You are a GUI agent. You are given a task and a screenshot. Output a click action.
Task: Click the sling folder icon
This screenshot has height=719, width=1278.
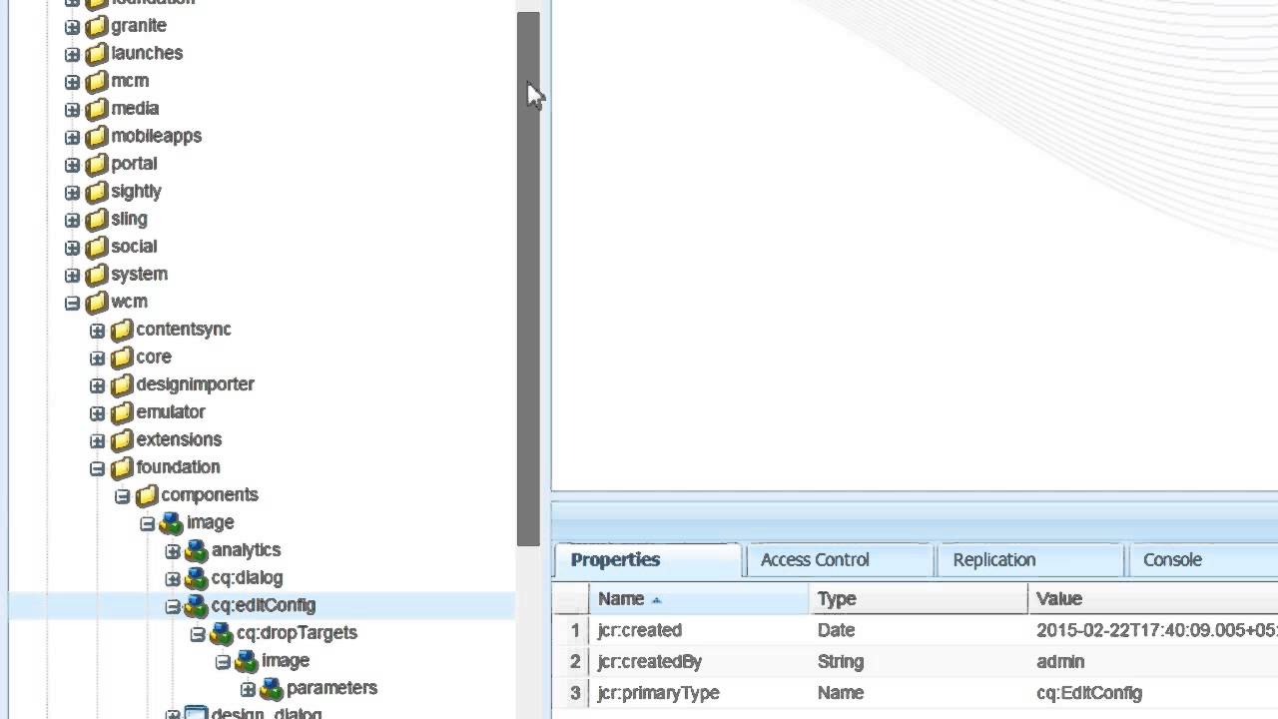(97, 220)
